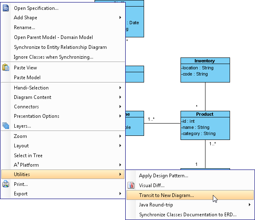Click the Visual Diff icon
This screenshot has height=220, width=255.
[131, 185]
